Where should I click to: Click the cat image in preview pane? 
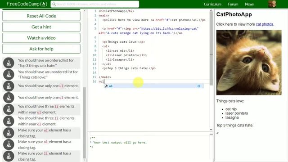pos(249,63)
